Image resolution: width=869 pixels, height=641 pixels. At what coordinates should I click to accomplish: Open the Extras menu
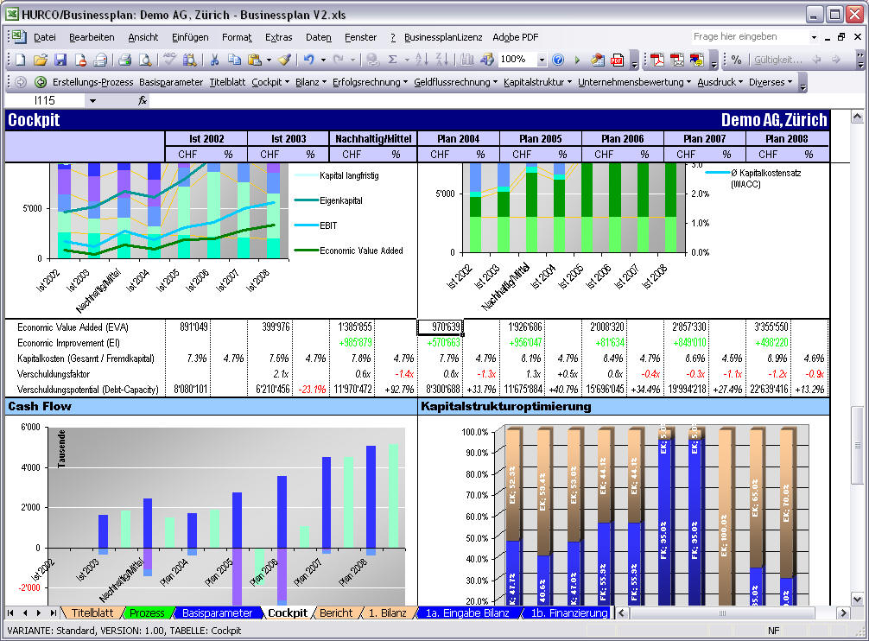point(278,37)
